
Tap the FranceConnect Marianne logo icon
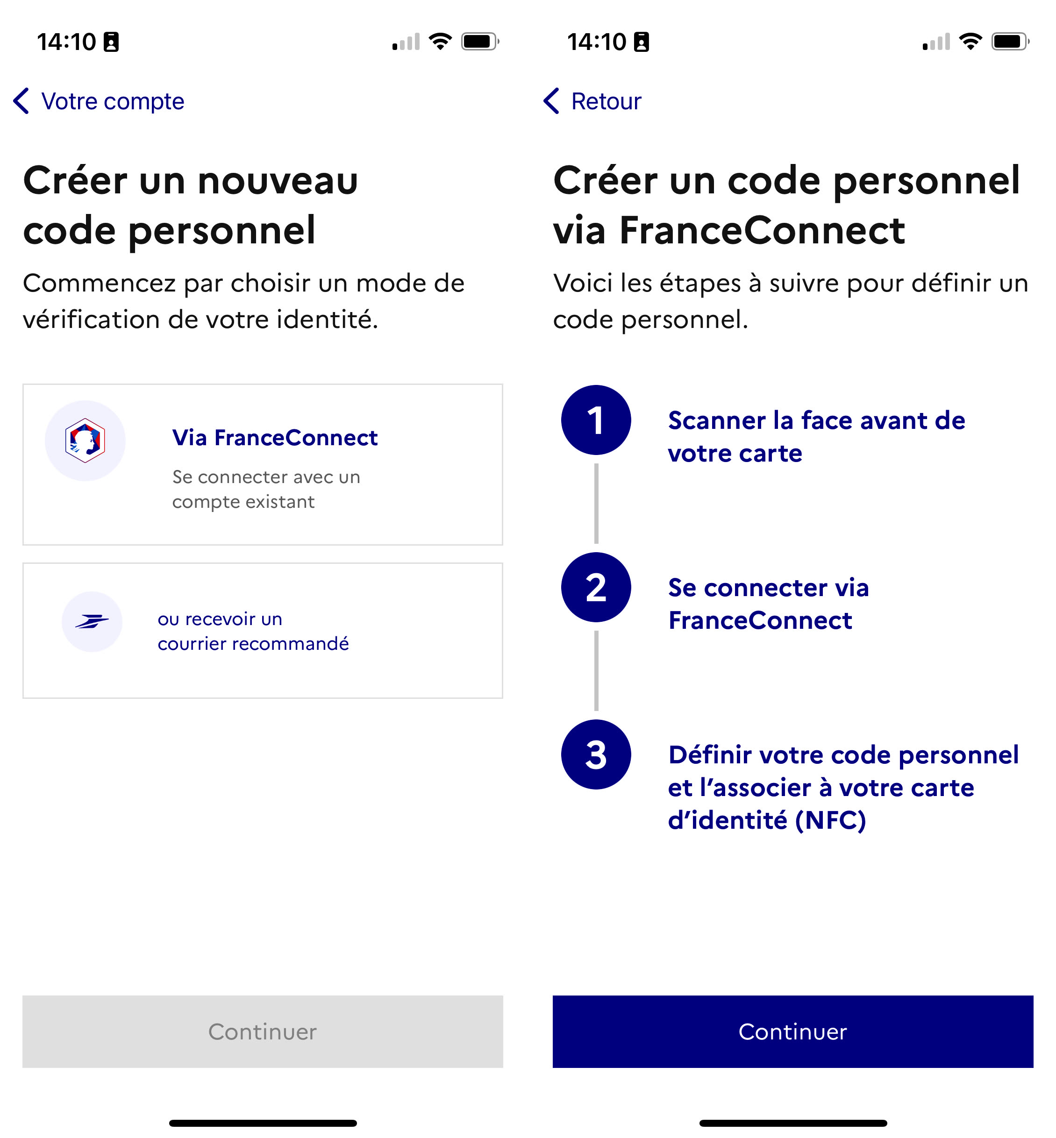pos(85,441)
